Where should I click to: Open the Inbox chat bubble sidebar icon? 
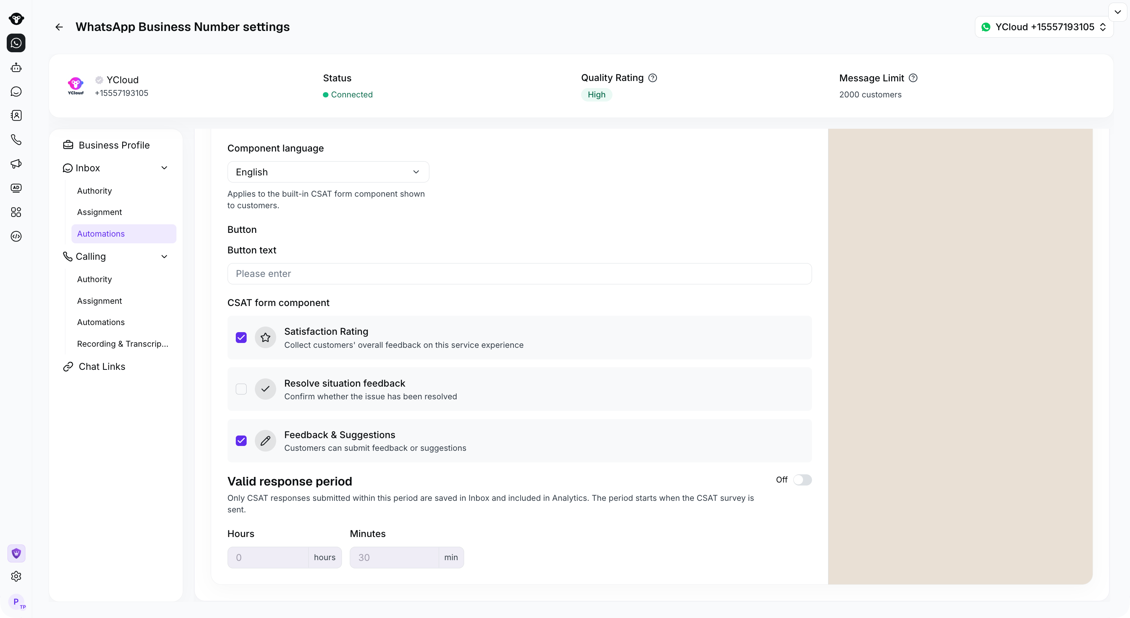[16, 91]
